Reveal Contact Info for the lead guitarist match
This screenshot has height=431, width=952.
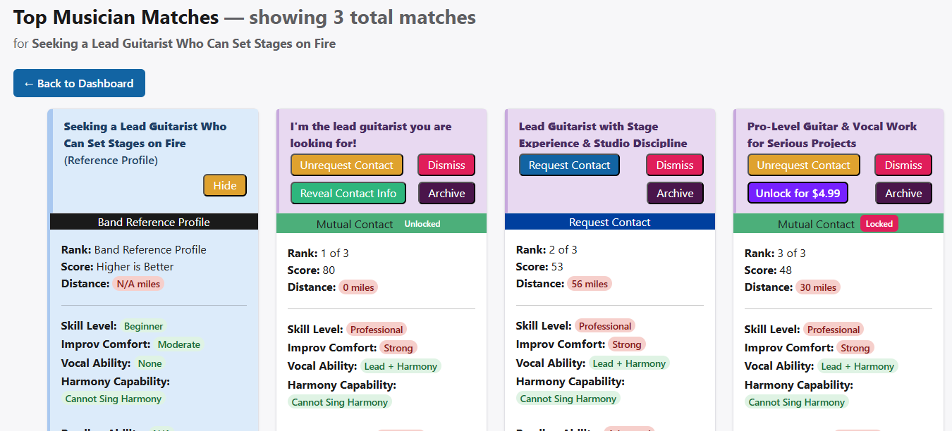[x=348, y=192]
